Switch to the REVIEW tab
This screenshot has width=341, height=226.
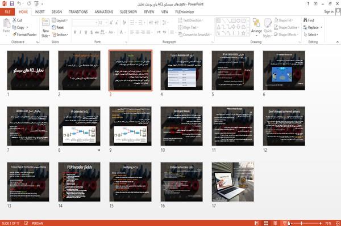coord(149,12)
